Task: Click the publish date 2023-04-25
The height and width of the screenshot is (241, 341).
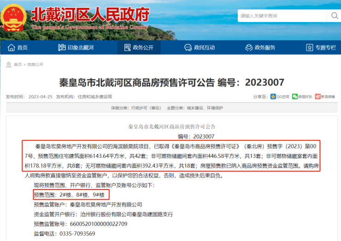Action: point(41,97)
